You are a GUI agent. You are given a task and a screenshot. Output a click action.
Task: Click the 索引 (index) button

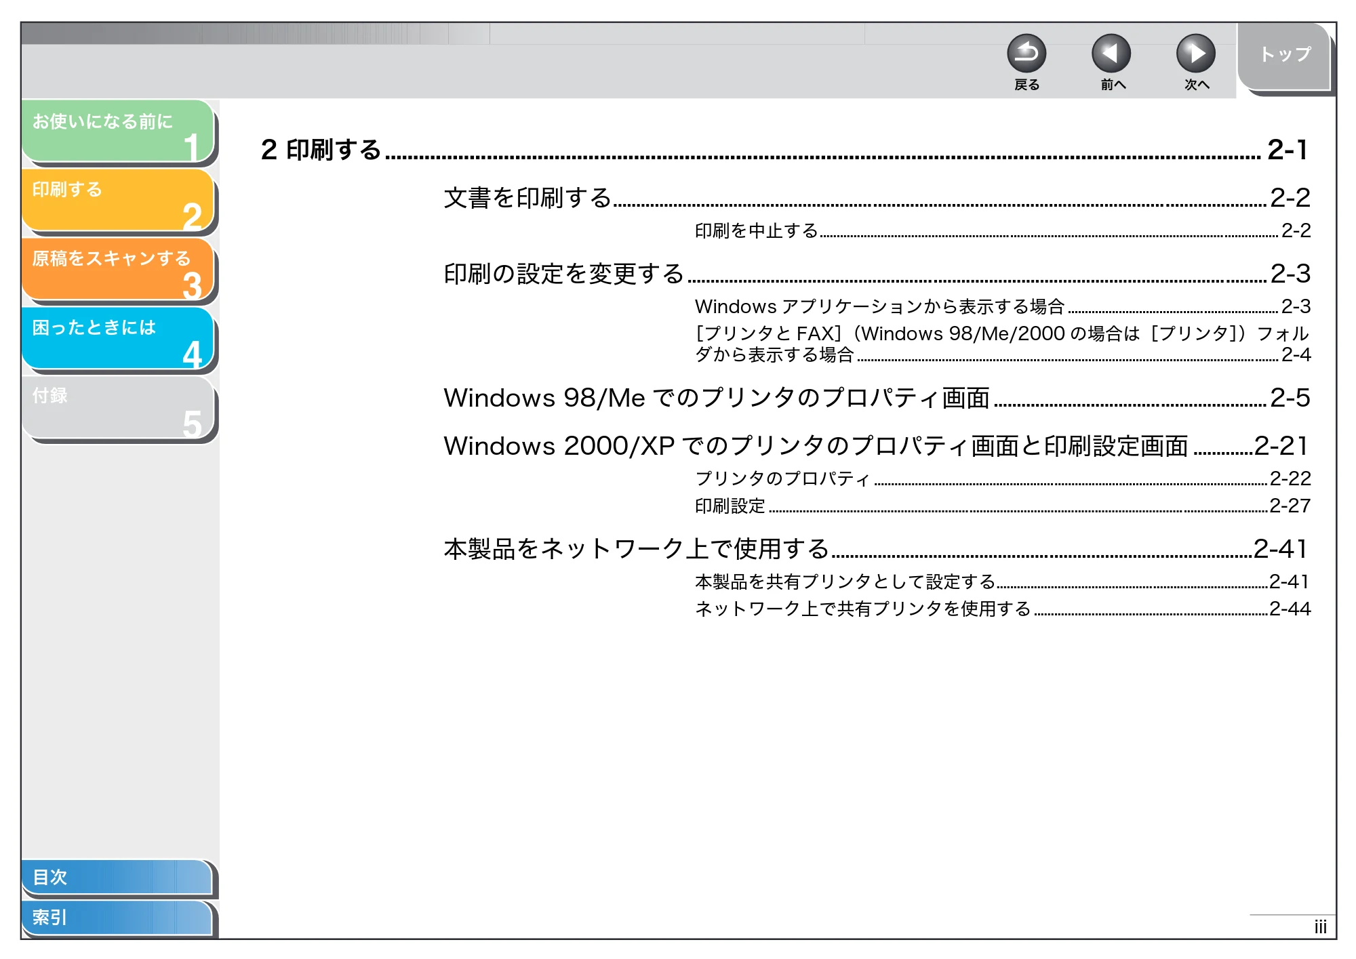tap(117, 918)
